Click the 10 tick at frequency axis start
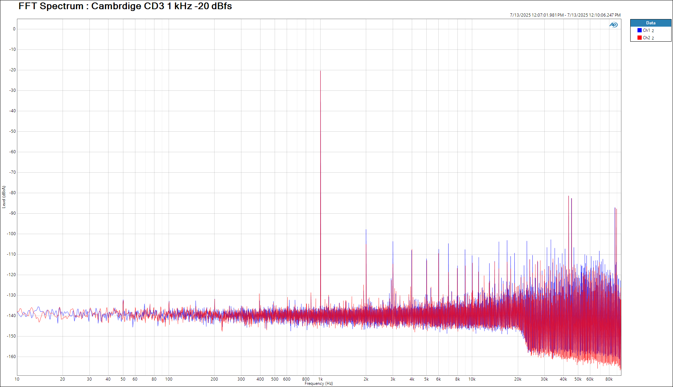 click(17, 379)
